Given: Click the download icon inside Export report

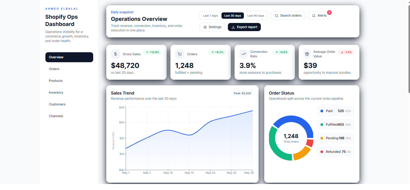Looking at the screenshot, I should 233,27.
